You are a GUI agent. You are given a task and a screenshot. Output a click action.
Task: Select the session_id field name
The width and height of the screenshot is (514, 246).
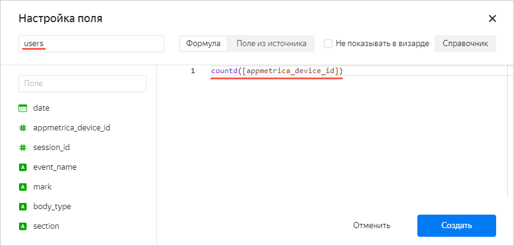click(52, 148)
